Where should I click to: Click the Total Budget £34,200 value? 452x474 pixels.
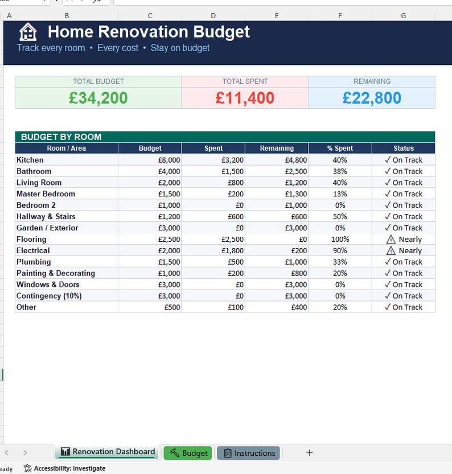(x=98, y=98)
